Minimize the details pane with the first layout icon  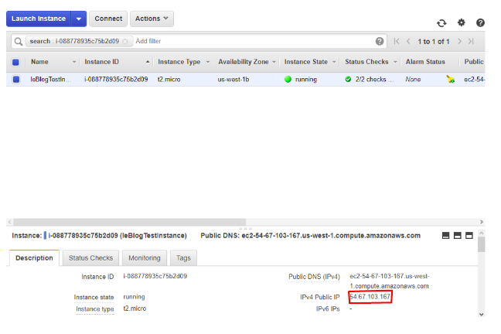[x=446, y=236]
